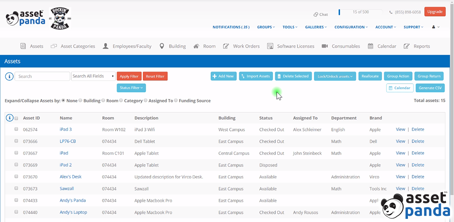Check the box for asset 062574
The width and height of the screenshot is (454, 222).
[x=16, y=130]
